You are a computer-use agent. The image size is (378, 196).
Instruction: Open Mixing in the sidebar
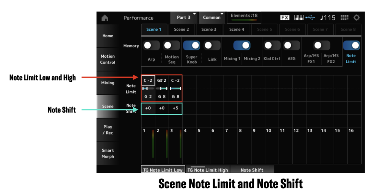107,83
